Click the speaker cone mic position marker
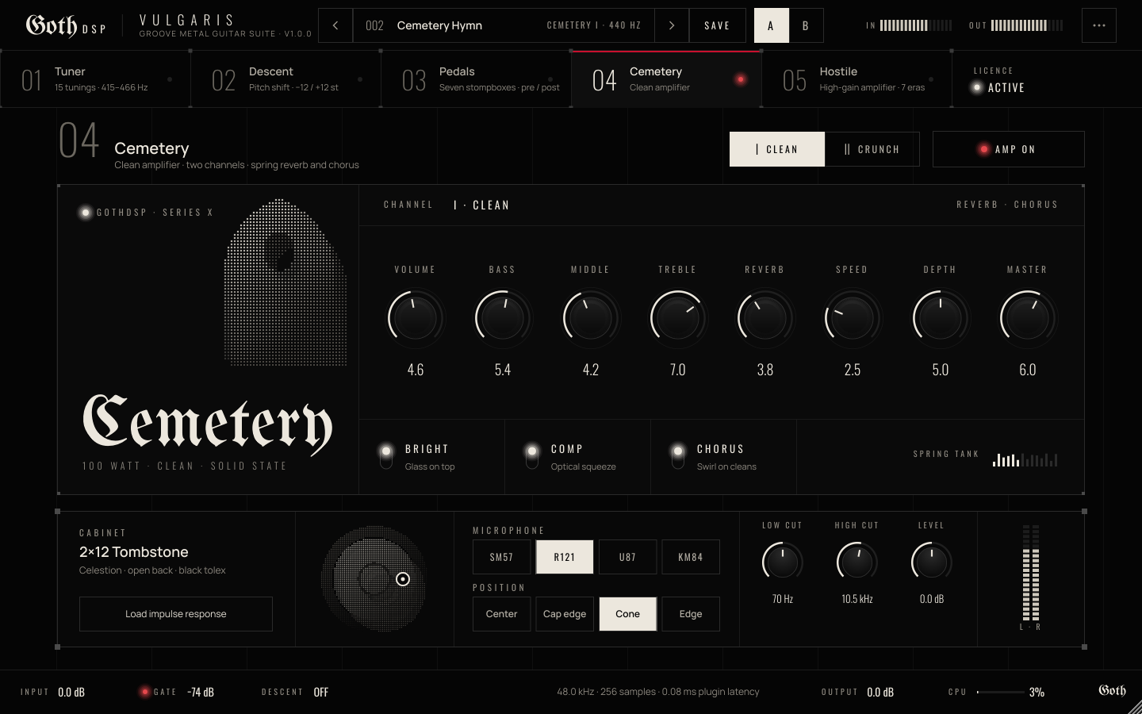The image size is (1142, 714). tap(403, 579)
